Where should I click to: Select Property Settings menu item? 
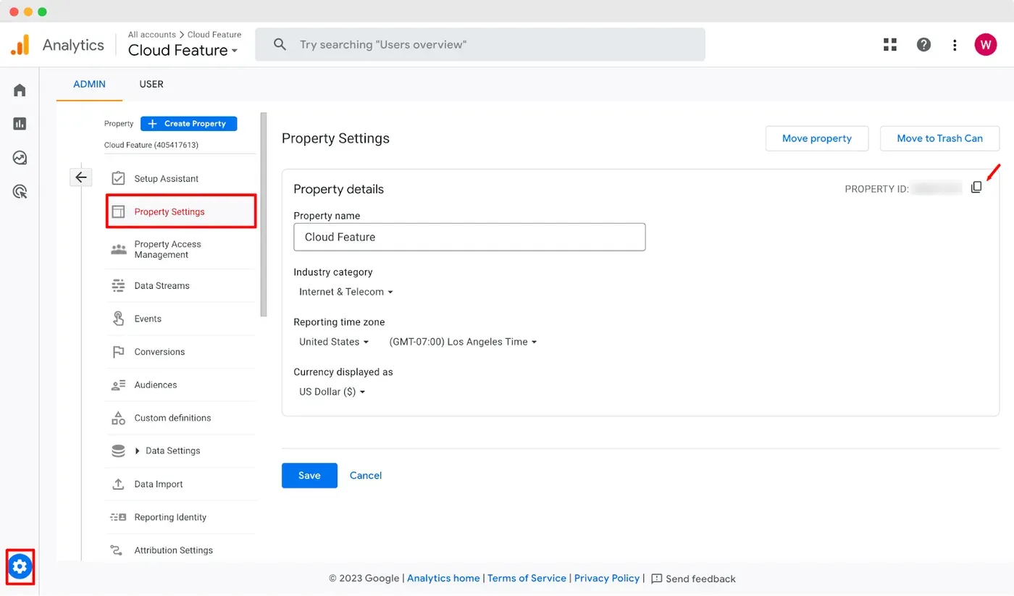181,211
